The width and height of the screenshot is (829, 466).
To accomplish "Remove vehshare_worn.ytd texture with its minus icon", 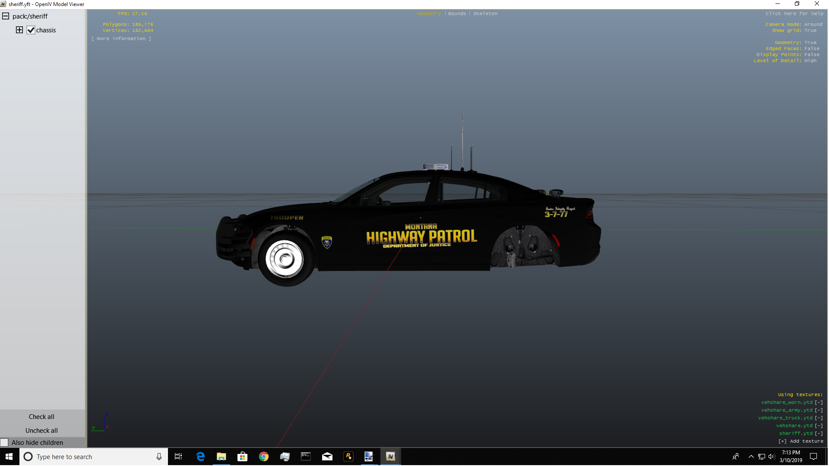I will tap(819, 403).
